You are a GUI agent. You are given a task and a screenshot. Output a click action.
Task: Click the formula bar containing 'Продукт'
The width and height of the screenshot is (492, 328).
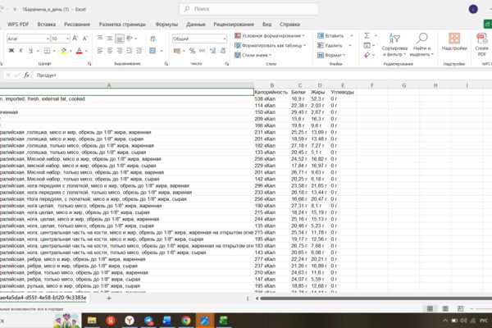pyautogui.click(x=262, y=75)
